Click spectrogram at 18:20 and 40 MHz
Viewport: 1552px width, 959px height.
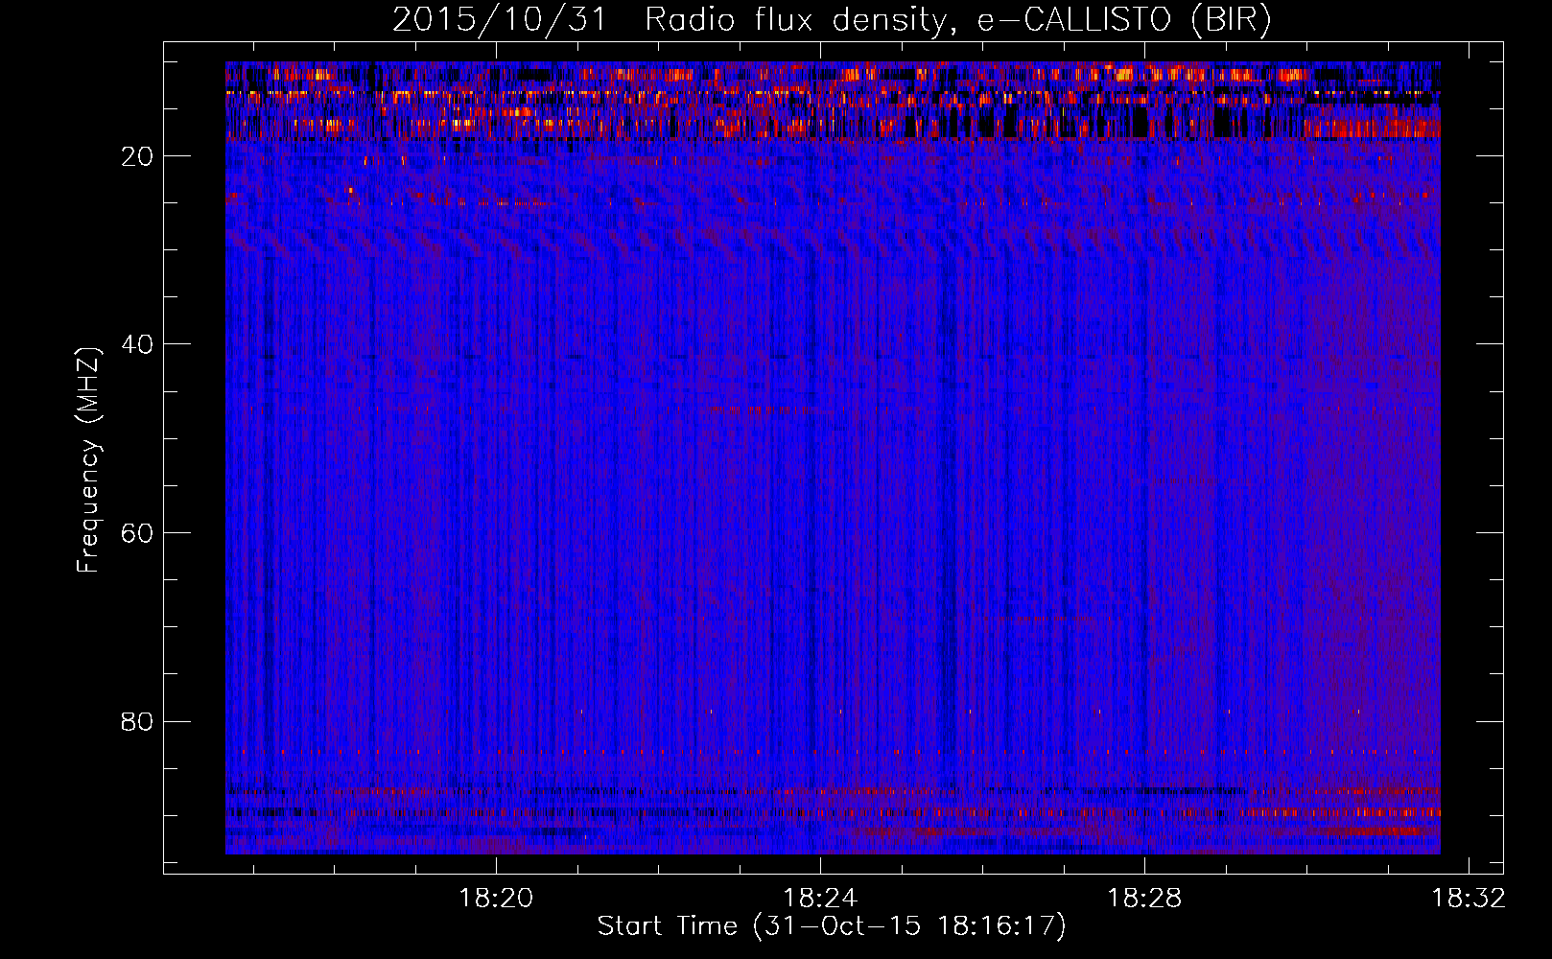496,343
